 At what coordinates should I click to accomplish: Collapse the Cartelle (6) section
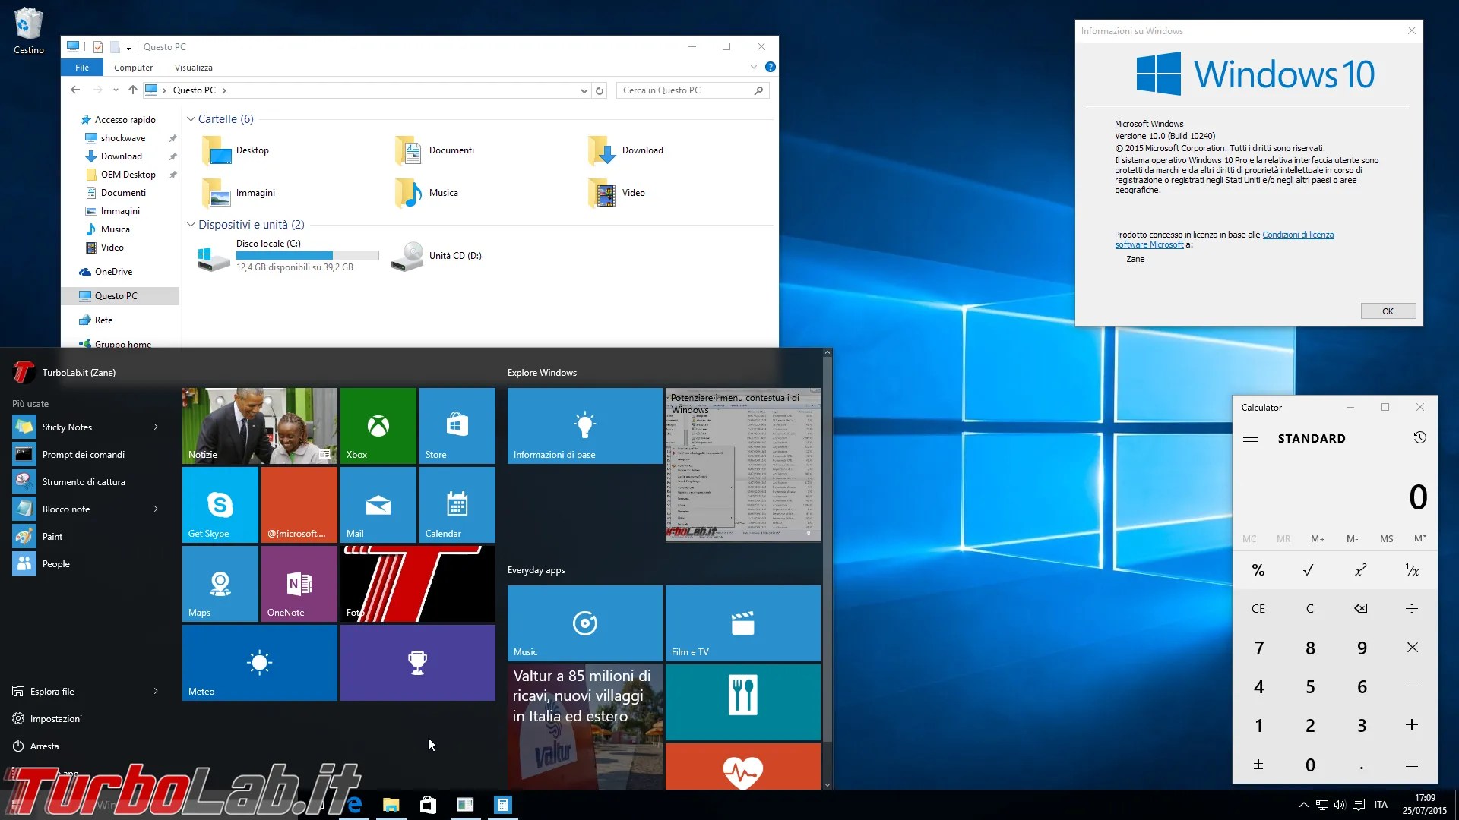[191, 119]
